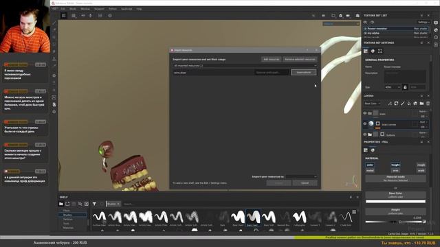
Task: Open the Help menu
Action: [139, 9]
